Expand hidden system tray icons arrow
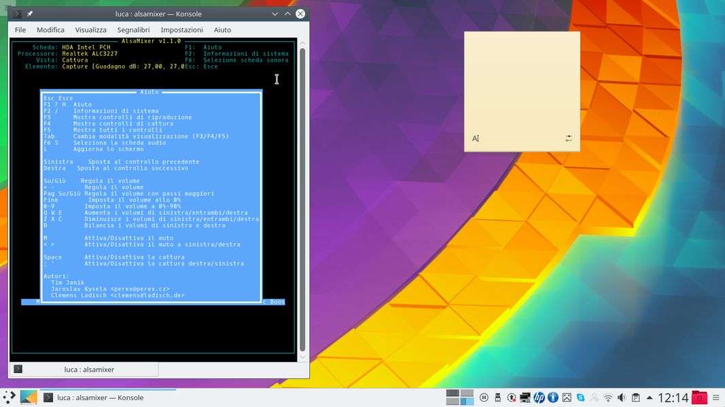This screenshot has width=725, height=407. [x=649, y=398]
